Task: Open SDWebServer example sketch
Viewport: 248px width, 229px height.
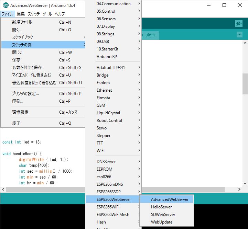Action: pos(167,215)
